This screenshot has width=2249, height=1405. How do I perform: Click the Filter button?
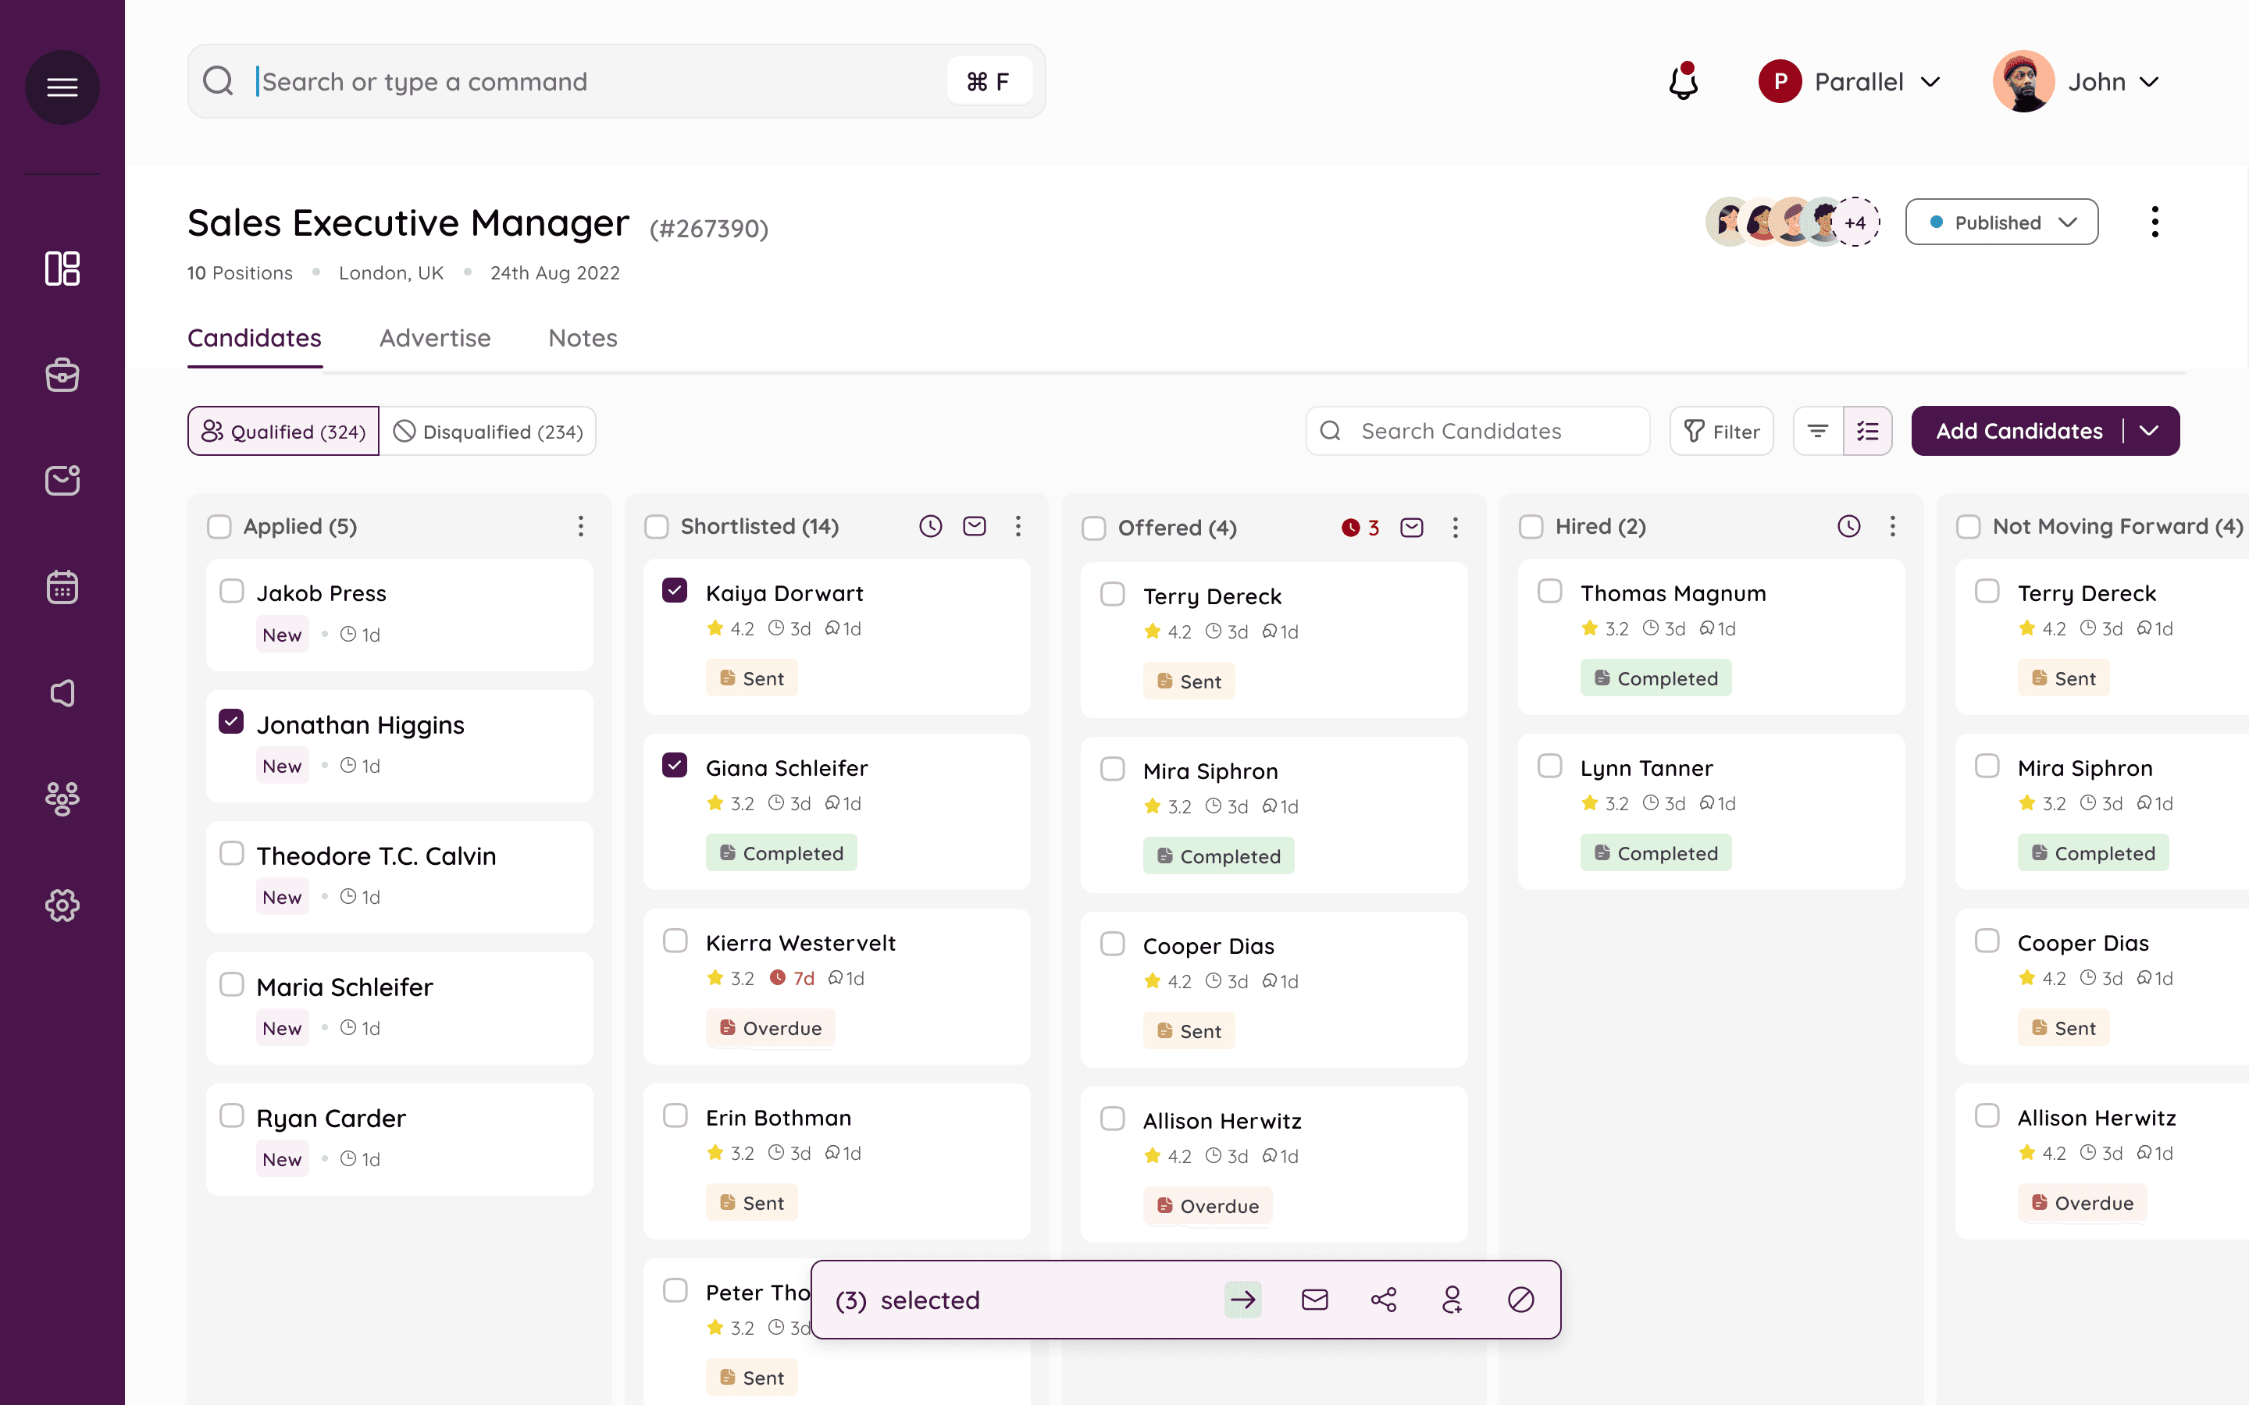(x=1721, y=431)
